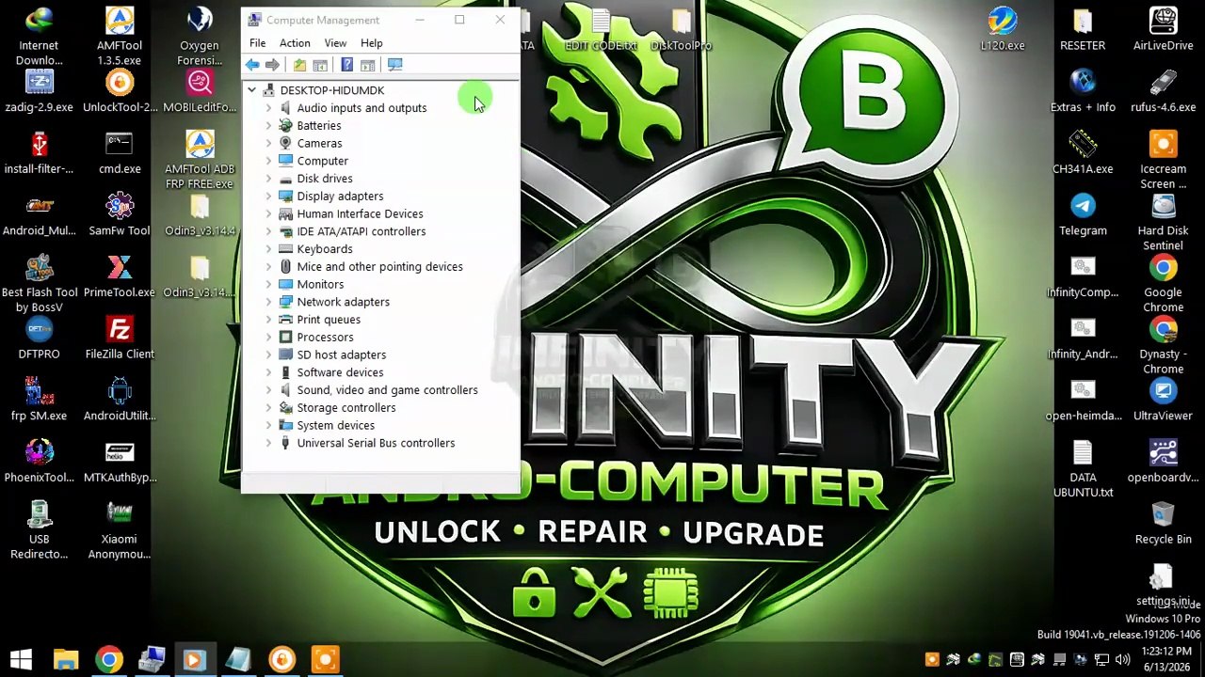Expand the Cameras category

tap(268, 144)
